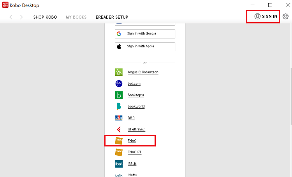Click the vertical scrollbar thumb
This screenshot has height=177, width=292.
click(291, 96)
